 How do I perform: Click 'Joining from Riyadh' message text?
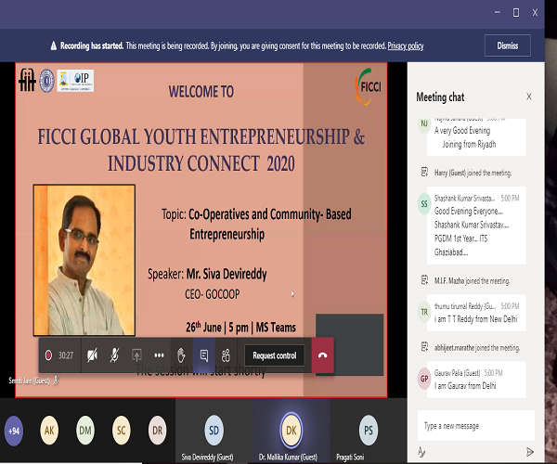[x=469, y=144]
